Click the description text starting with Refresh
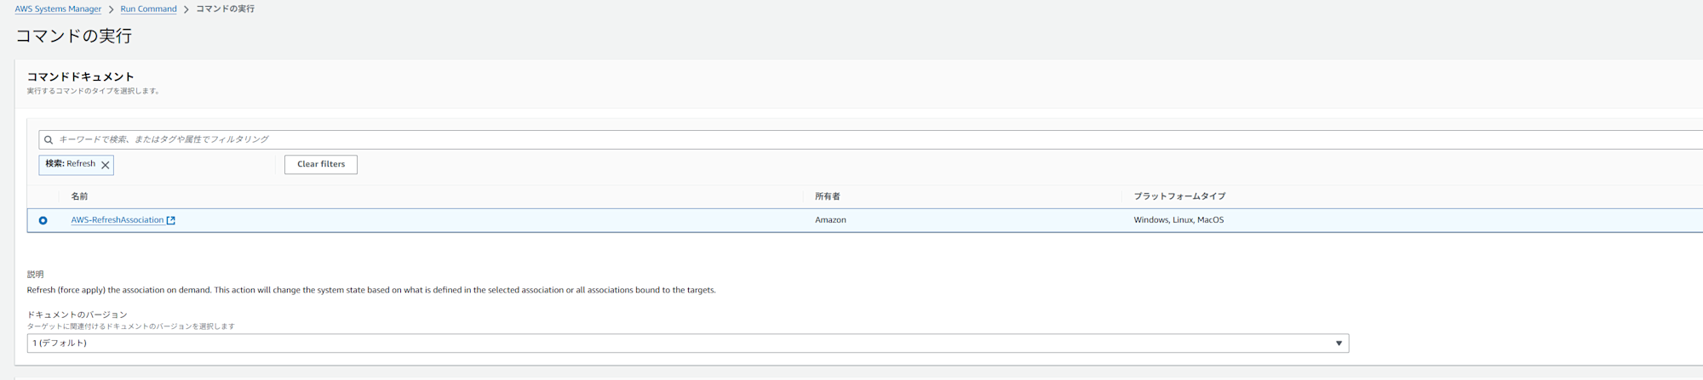 click(371, 290)
